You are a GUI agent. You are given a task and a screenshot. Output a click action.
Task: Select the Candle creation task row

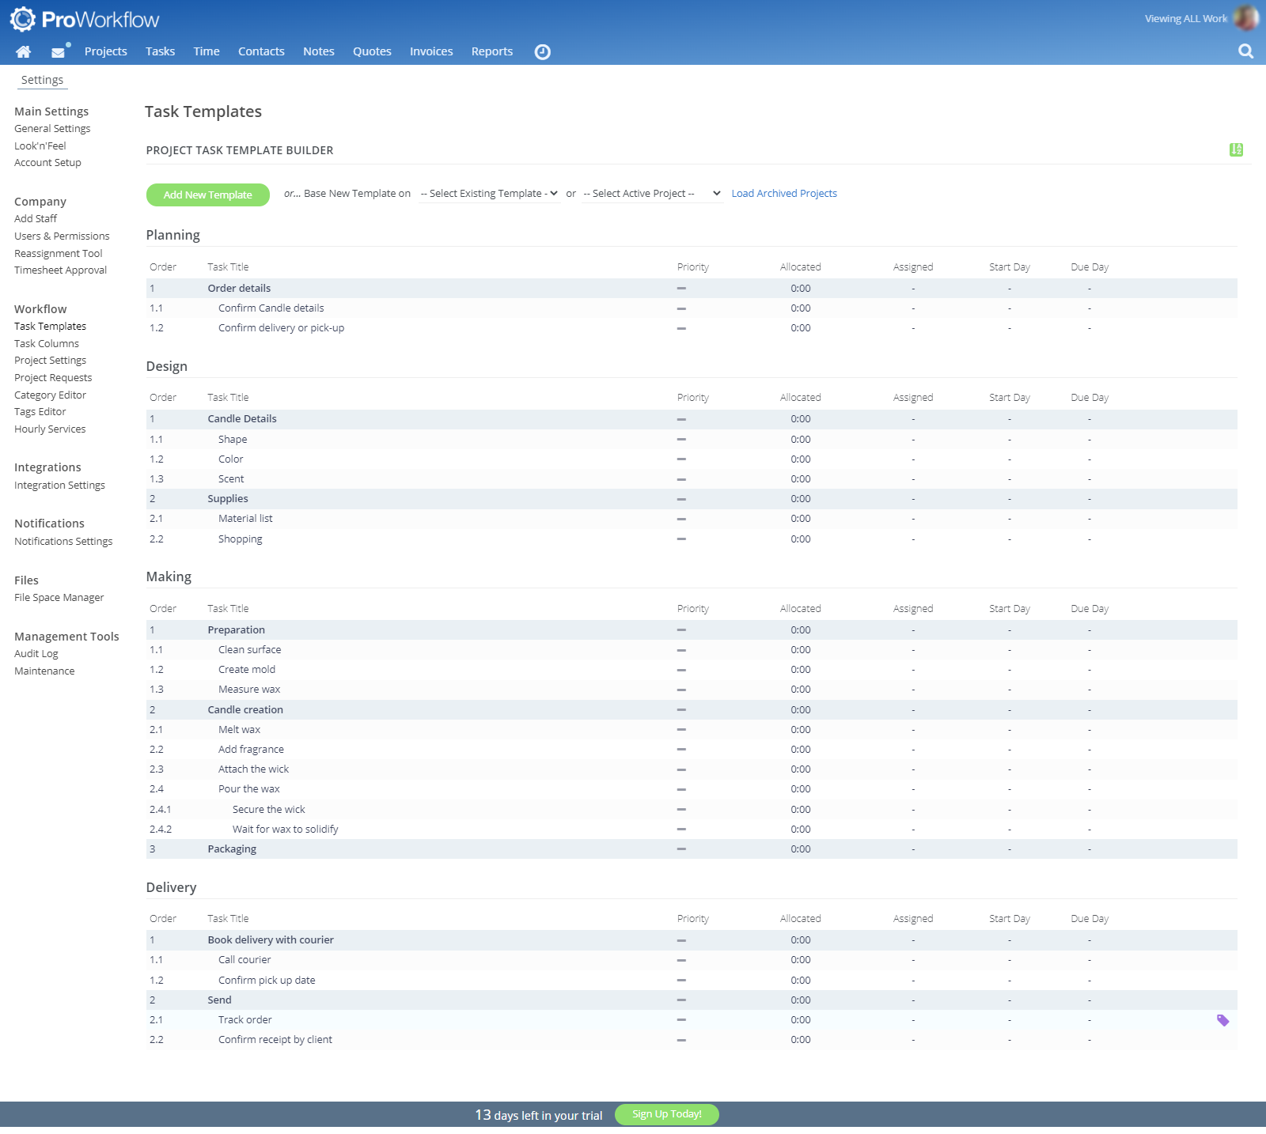click(245, 710)
